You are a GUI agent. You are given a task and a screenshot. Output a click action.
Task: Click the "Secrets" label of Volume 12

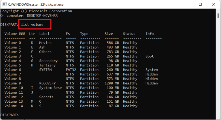(x=46, y=97)
